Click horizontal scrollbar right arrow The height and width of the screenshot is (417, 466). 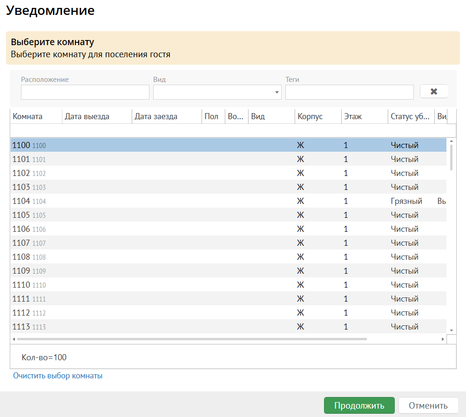(443, 339)
